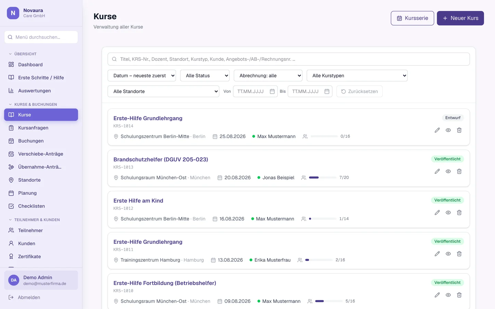The width and height of the screenshot is (495, 309).
Task: Click the Kursserie button
Action: [x=412, y=18]
